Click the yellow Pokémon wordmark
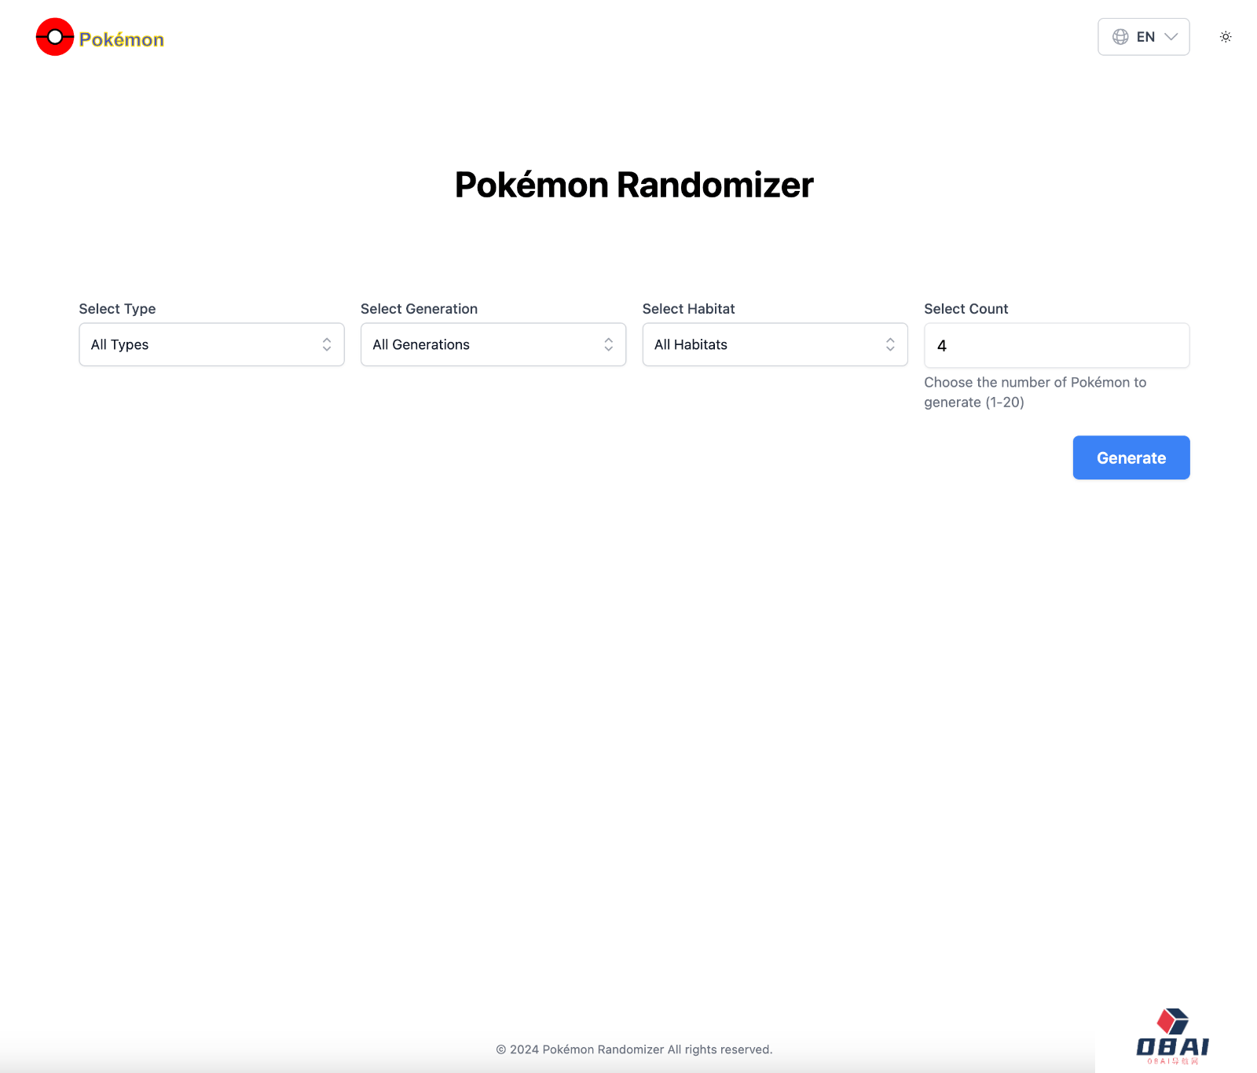Screen dimensions: 1257x1073 [x=122, y=39]
